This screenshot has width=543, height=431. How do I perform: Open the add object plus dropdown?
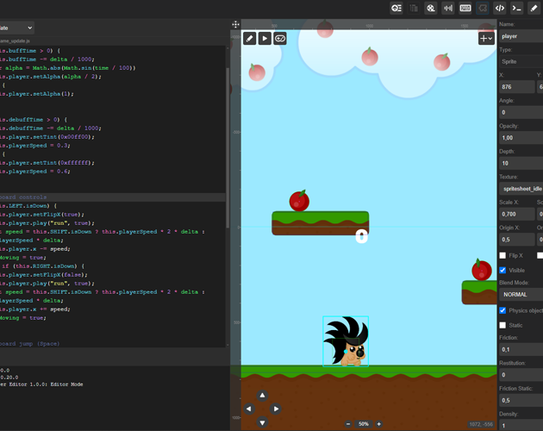pos(486,39)
